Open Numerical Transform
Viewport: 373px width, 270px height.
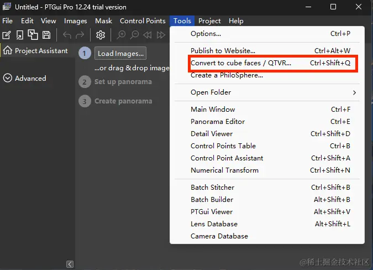coord(267,170)
